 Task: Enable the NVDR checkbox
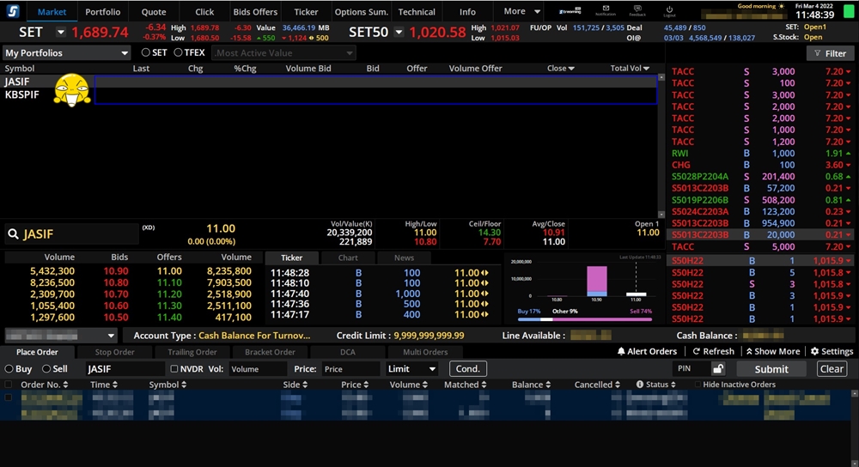pos(174,369)
